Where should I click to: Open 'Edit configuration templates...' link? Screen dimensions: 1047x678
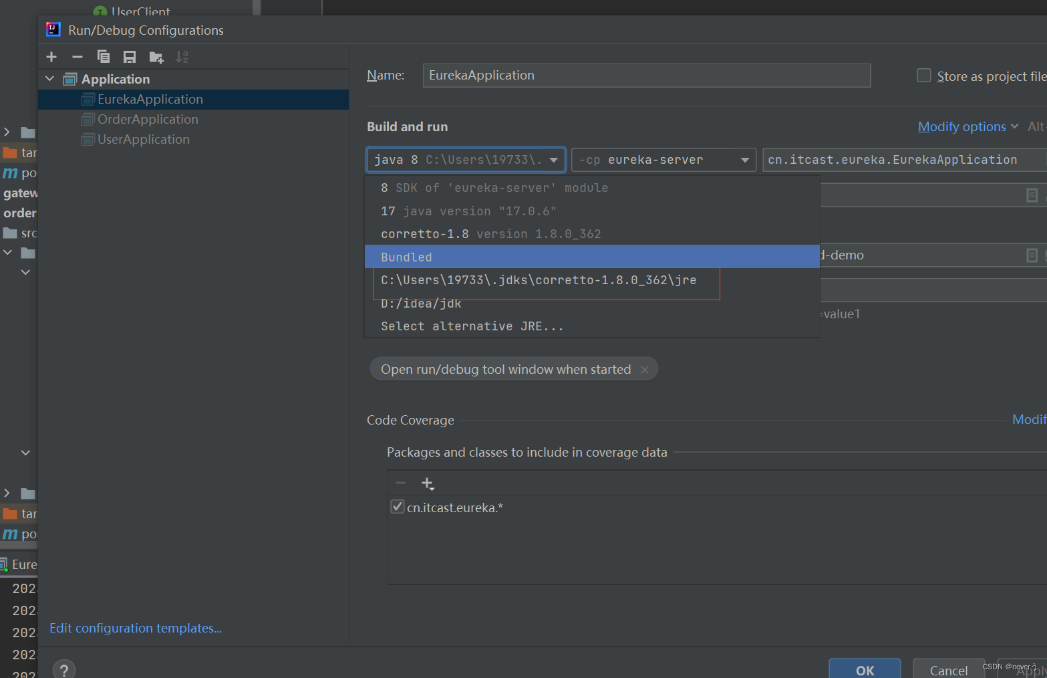(x=136, y=628)
